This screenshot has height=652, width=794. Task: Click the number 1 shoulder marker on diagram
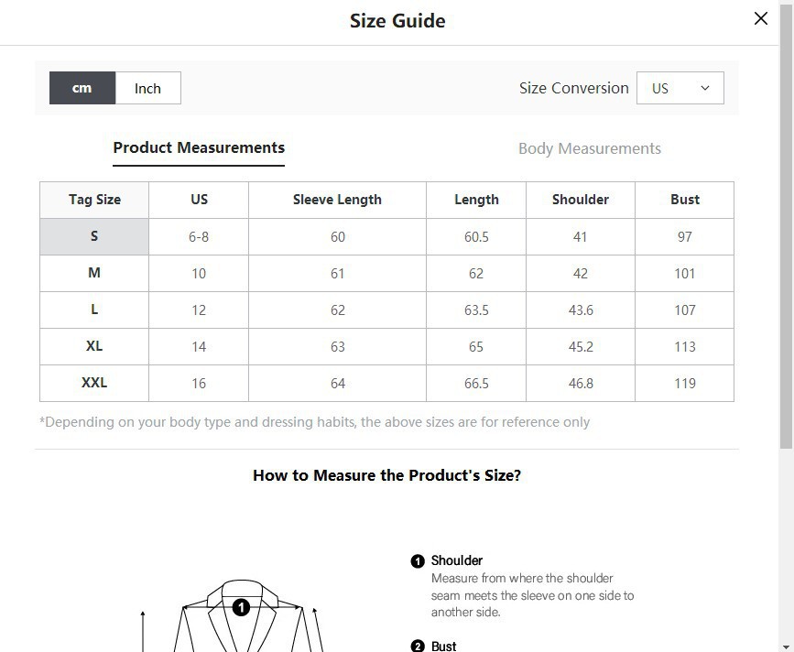coord(241,607)
